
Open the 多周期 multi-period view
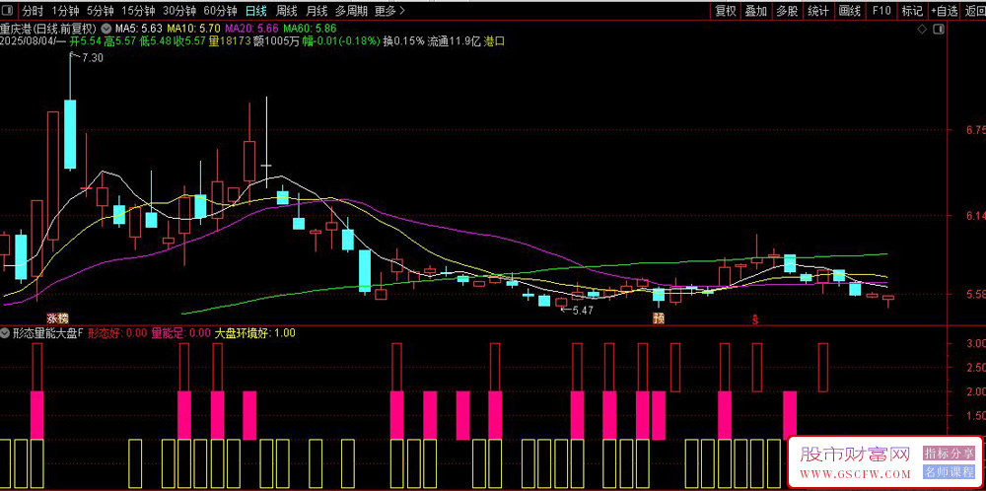tap(350, 11)
